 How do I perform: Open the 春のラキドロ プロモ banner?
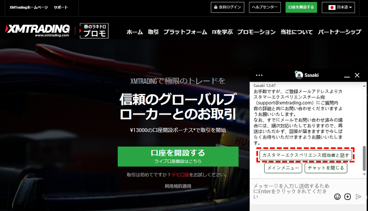click(94, 31)
